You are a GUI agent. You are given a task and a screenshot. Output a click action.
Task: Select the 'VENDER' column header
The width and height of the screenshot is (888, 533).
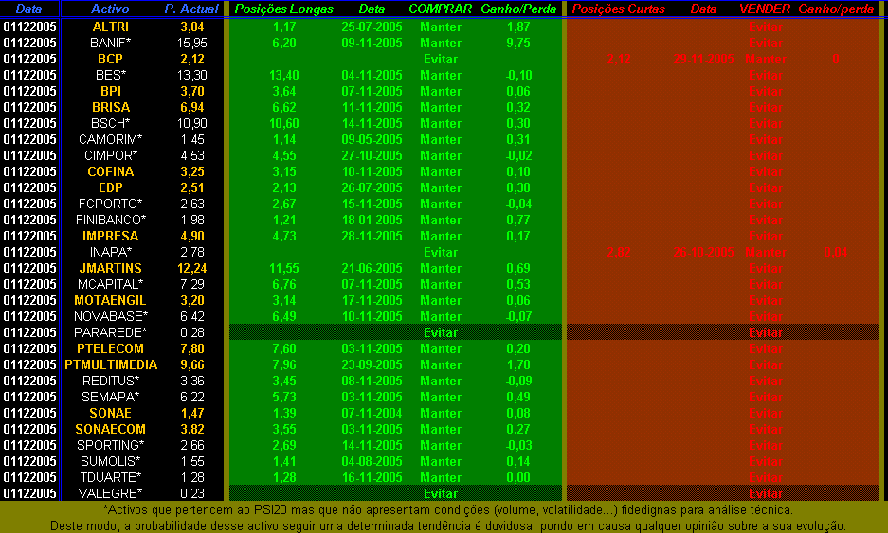[765, 9]
